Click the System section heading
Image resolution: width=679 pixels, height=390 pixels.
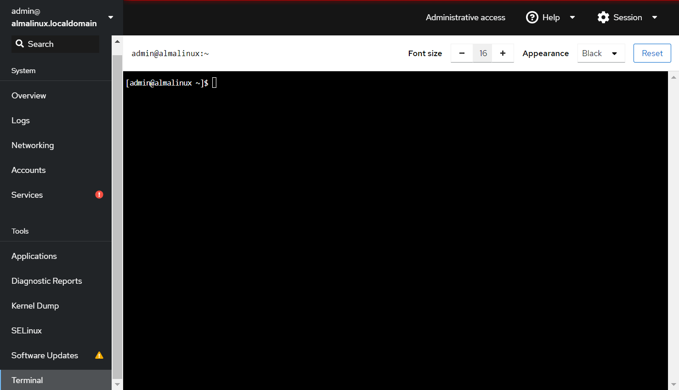23,71
